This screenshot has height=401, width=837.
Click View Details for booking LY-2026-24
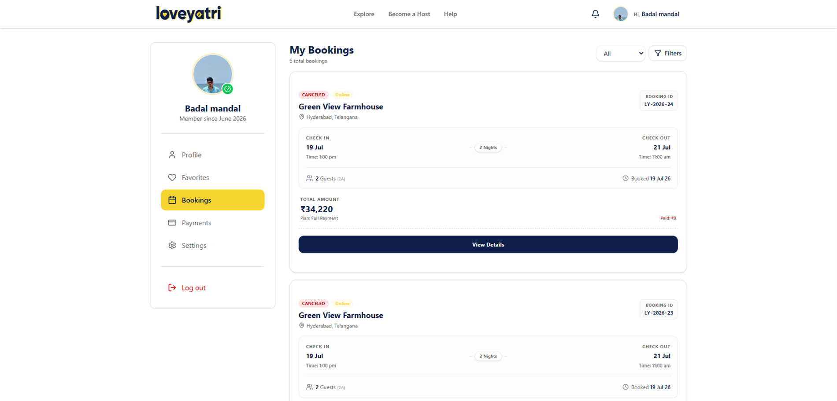point(488,245)
